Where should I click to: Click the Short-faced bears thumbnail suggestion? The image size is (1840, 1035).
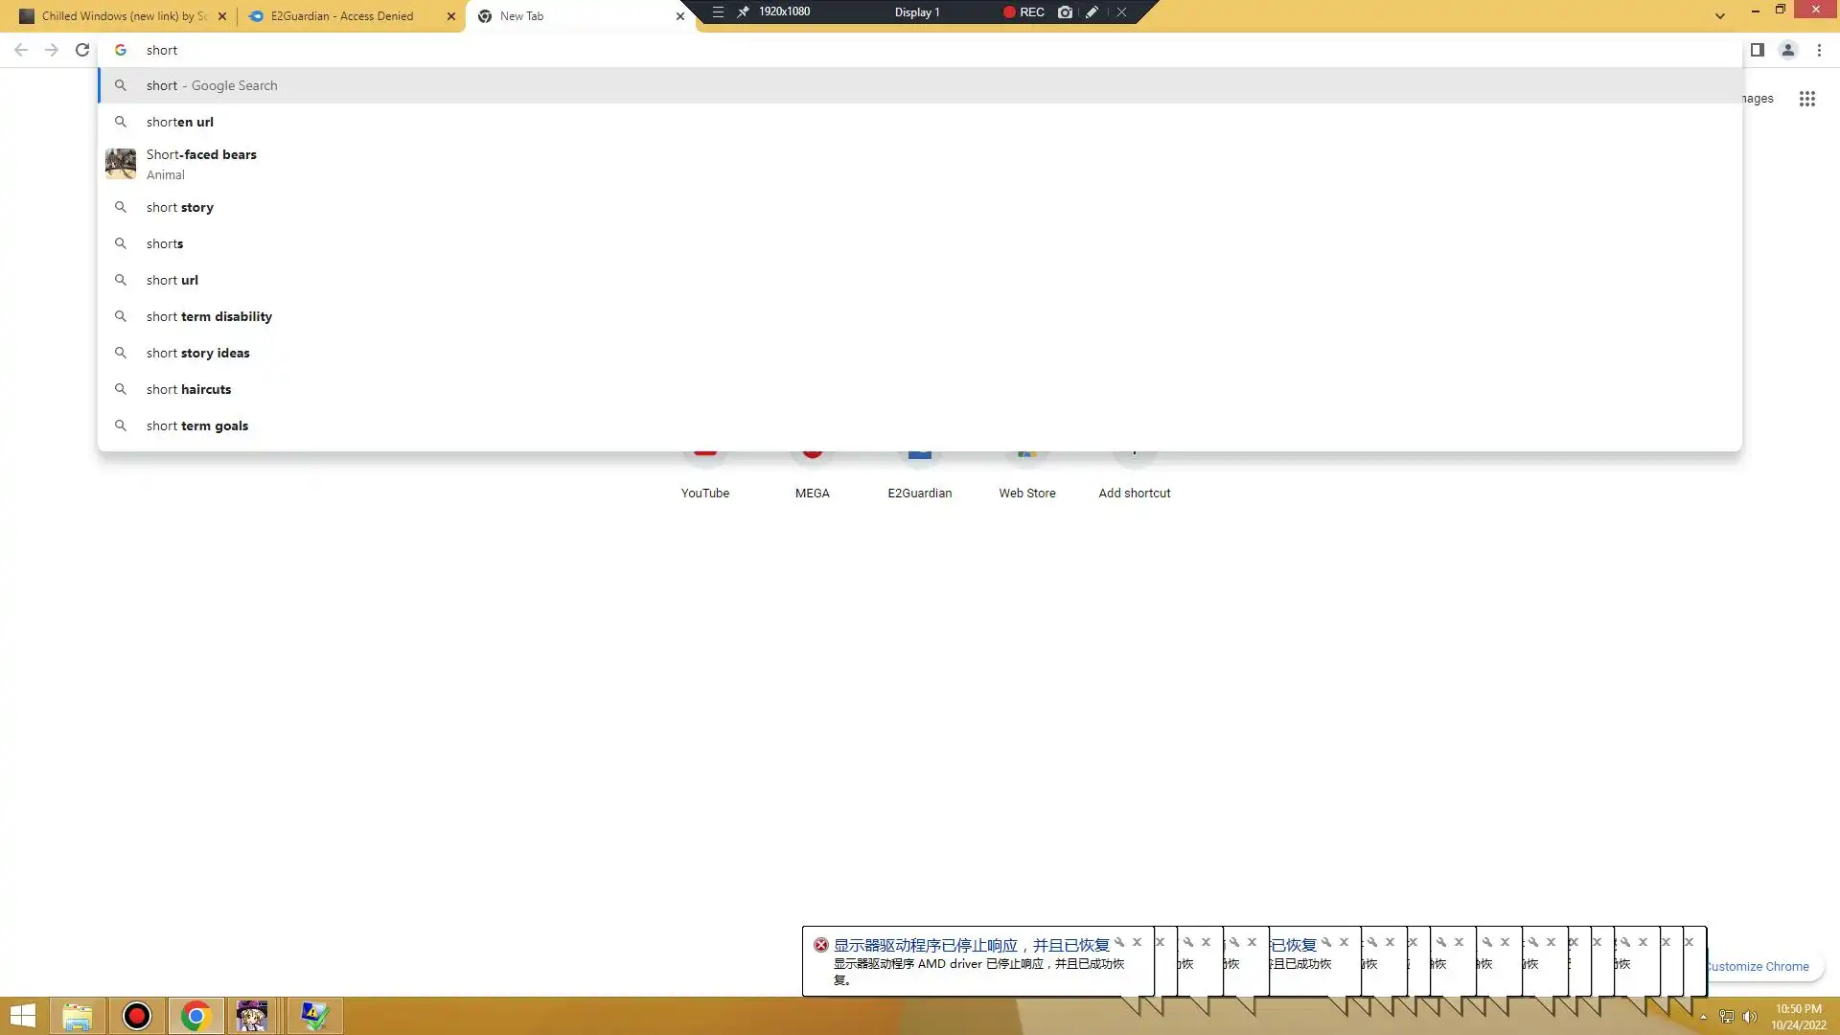click(121, 164)
